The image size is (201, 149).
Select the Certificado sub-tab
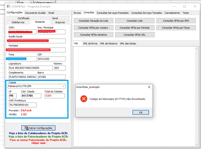pos(24,18)
